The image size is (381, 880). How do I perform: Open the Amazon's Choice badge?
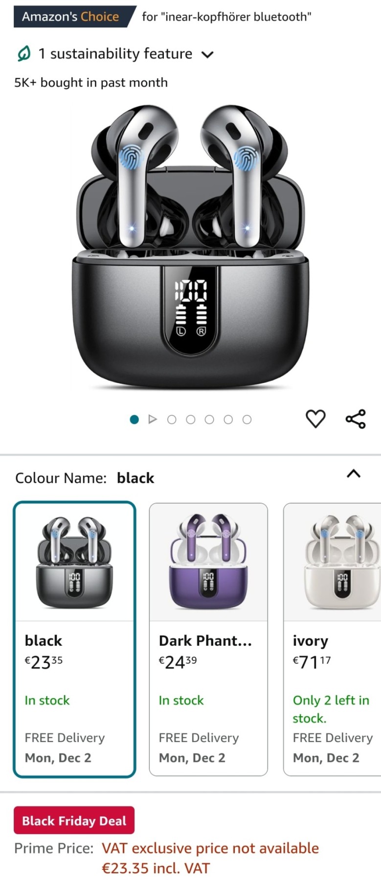pos(71,17)
